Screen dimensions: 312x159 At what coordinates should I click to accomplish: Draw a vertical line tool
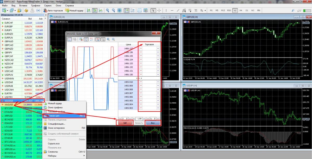166,10
